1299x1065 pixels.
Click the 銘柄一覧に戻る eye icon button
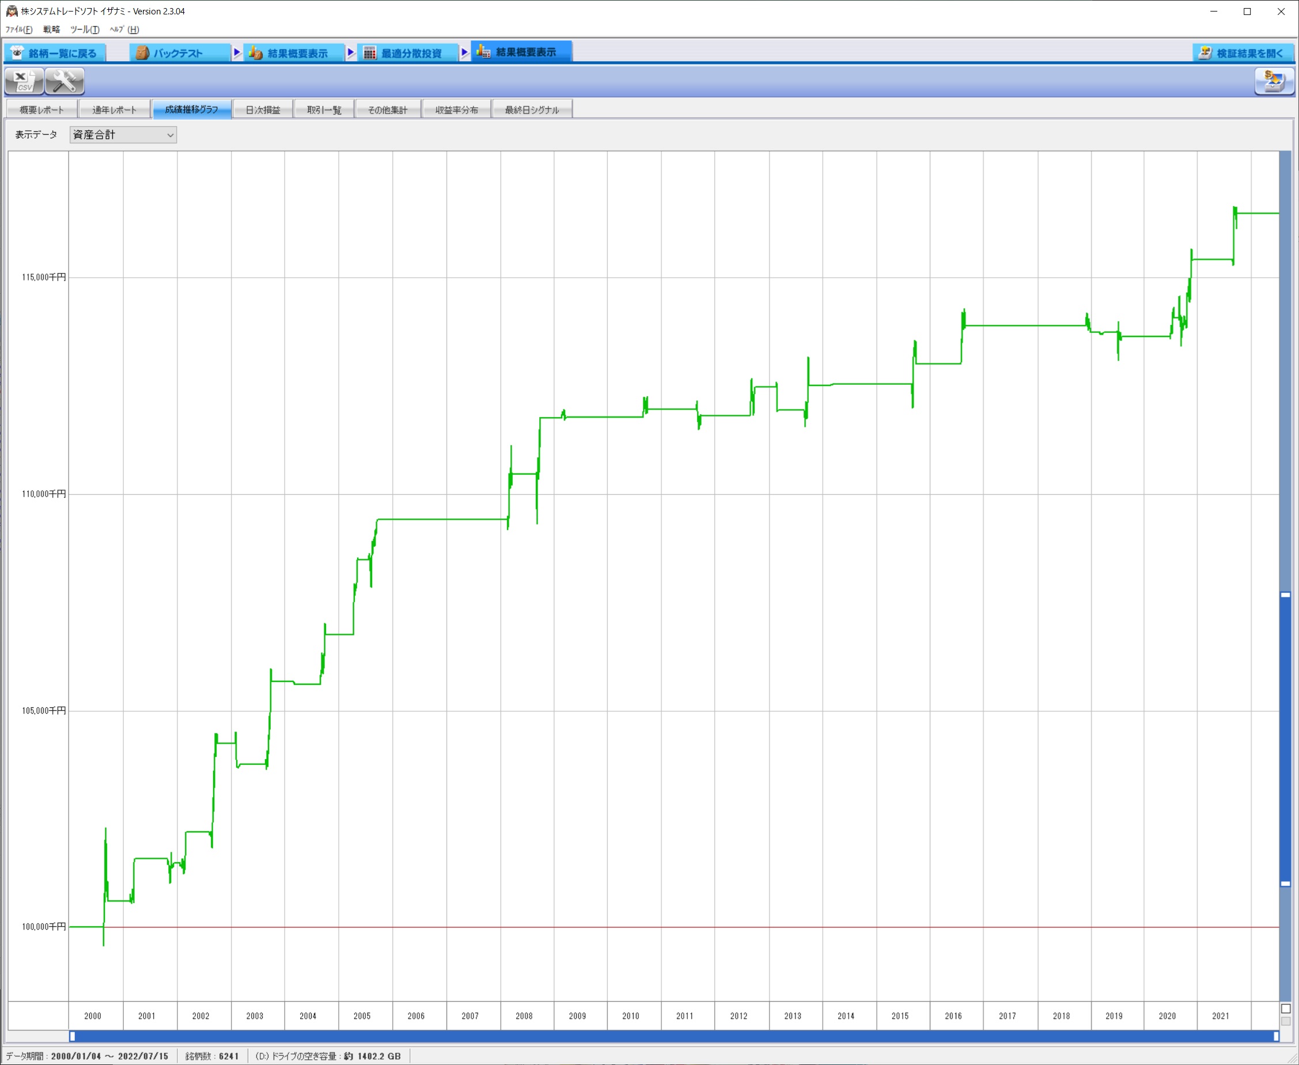[x=55, y=54]
